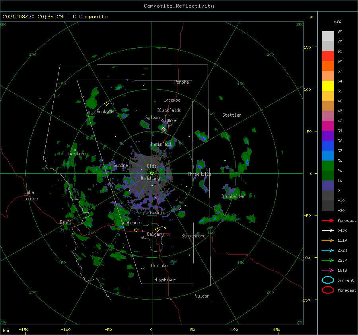Screen dimensions: 358x335
Task: Select the magenta 18TS arrow icon
Action: point(328,270)
